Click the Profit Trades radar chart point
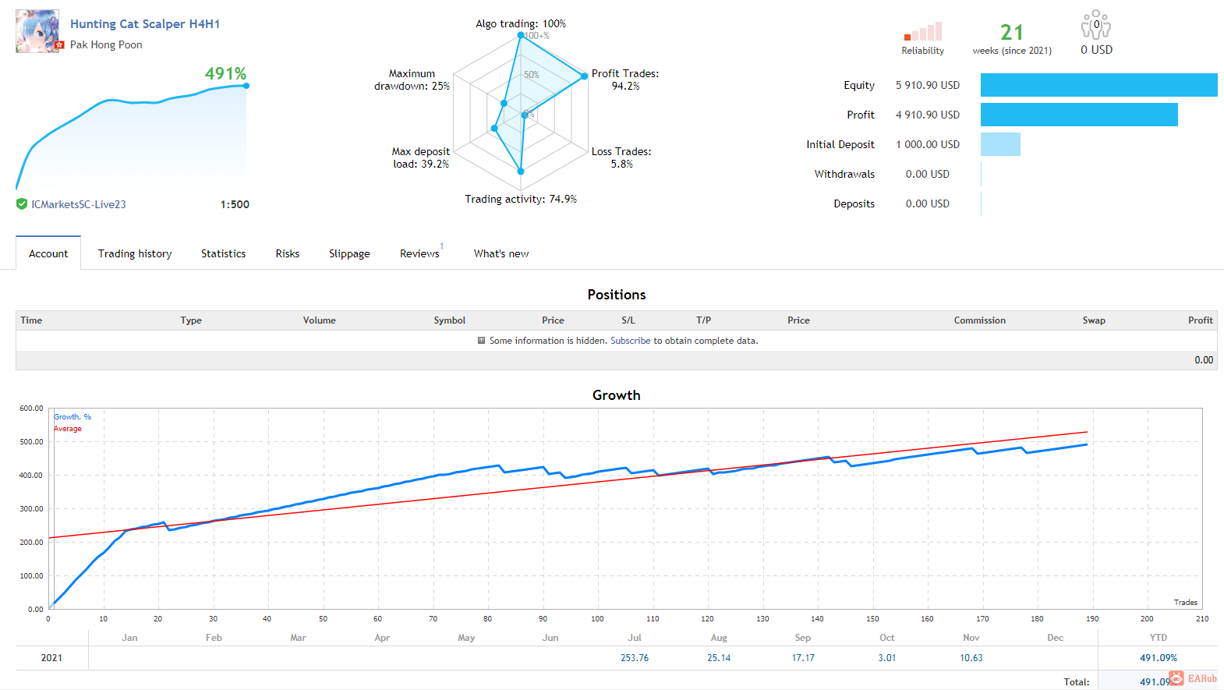Screen dimensions: 1224x690 coord(585,76)
